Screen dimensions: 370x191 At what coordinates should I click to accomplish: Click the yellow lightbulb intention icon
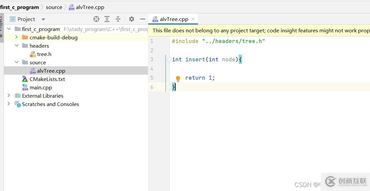(x=178, y=78)
